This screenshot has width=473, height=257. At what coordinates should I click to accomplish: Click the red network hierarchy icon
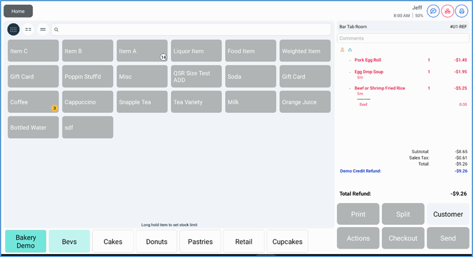tap(447, 11)
